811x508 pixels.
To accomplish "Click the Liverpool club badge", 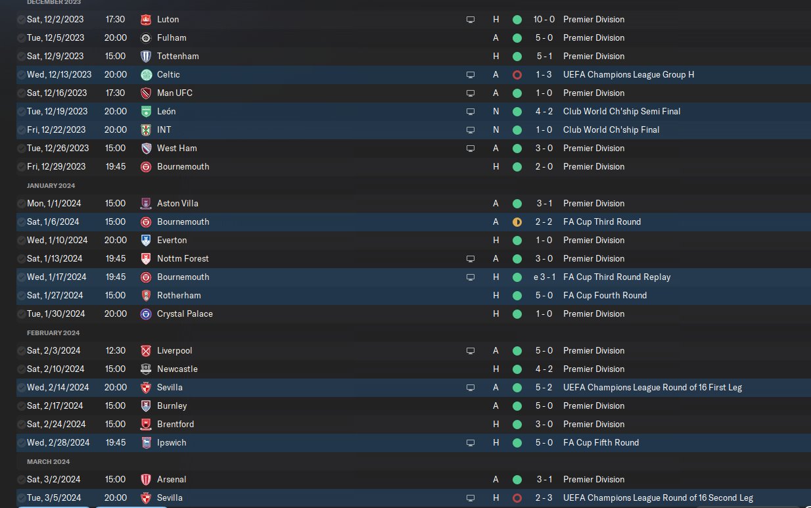I will point(146,351).
